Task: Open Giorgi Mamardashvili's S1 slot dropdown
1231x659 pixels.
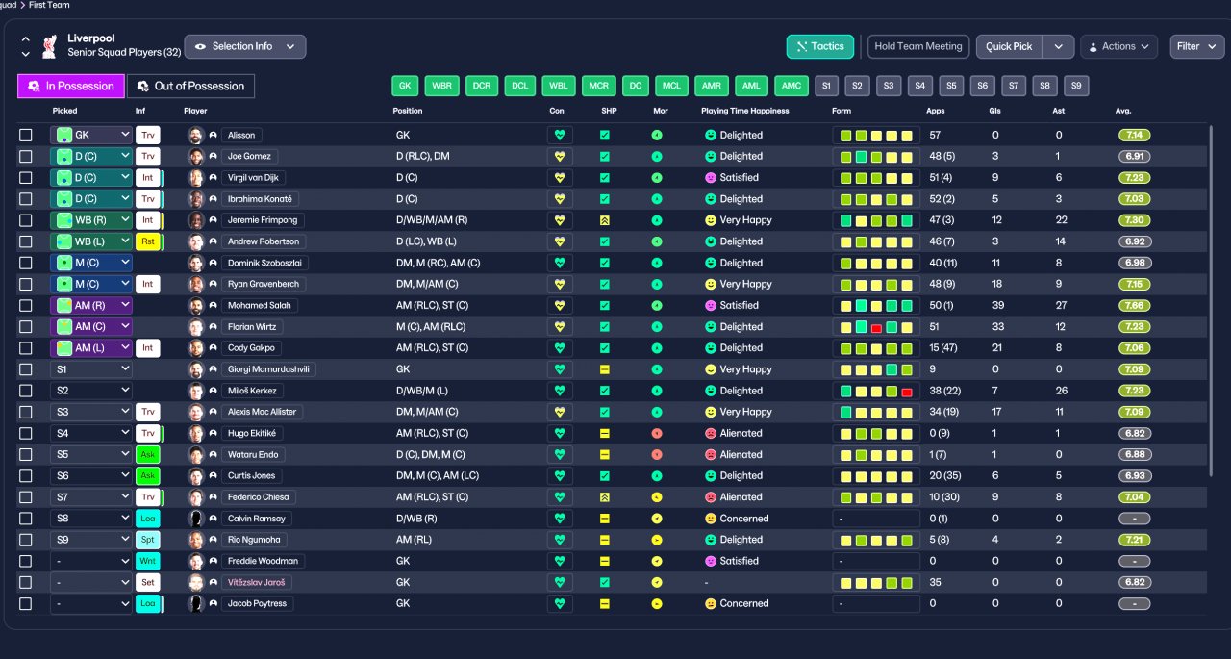Action: pos(91,369)
